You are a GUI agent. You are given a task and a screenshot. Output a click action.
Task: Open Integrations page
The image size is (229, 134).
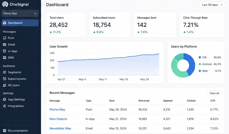click(16, 106)
